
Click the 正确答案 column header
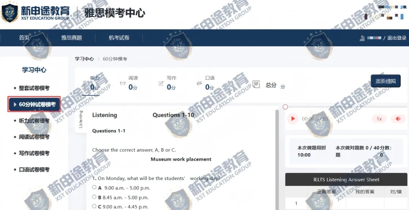(326, 192)
